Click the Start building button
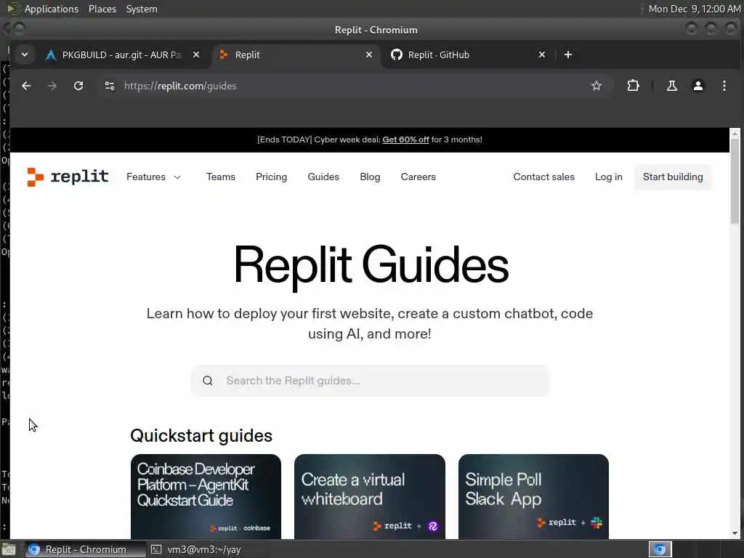Viewport: 744px width, 558px height. pyautogui.click(x=673, y=177)
